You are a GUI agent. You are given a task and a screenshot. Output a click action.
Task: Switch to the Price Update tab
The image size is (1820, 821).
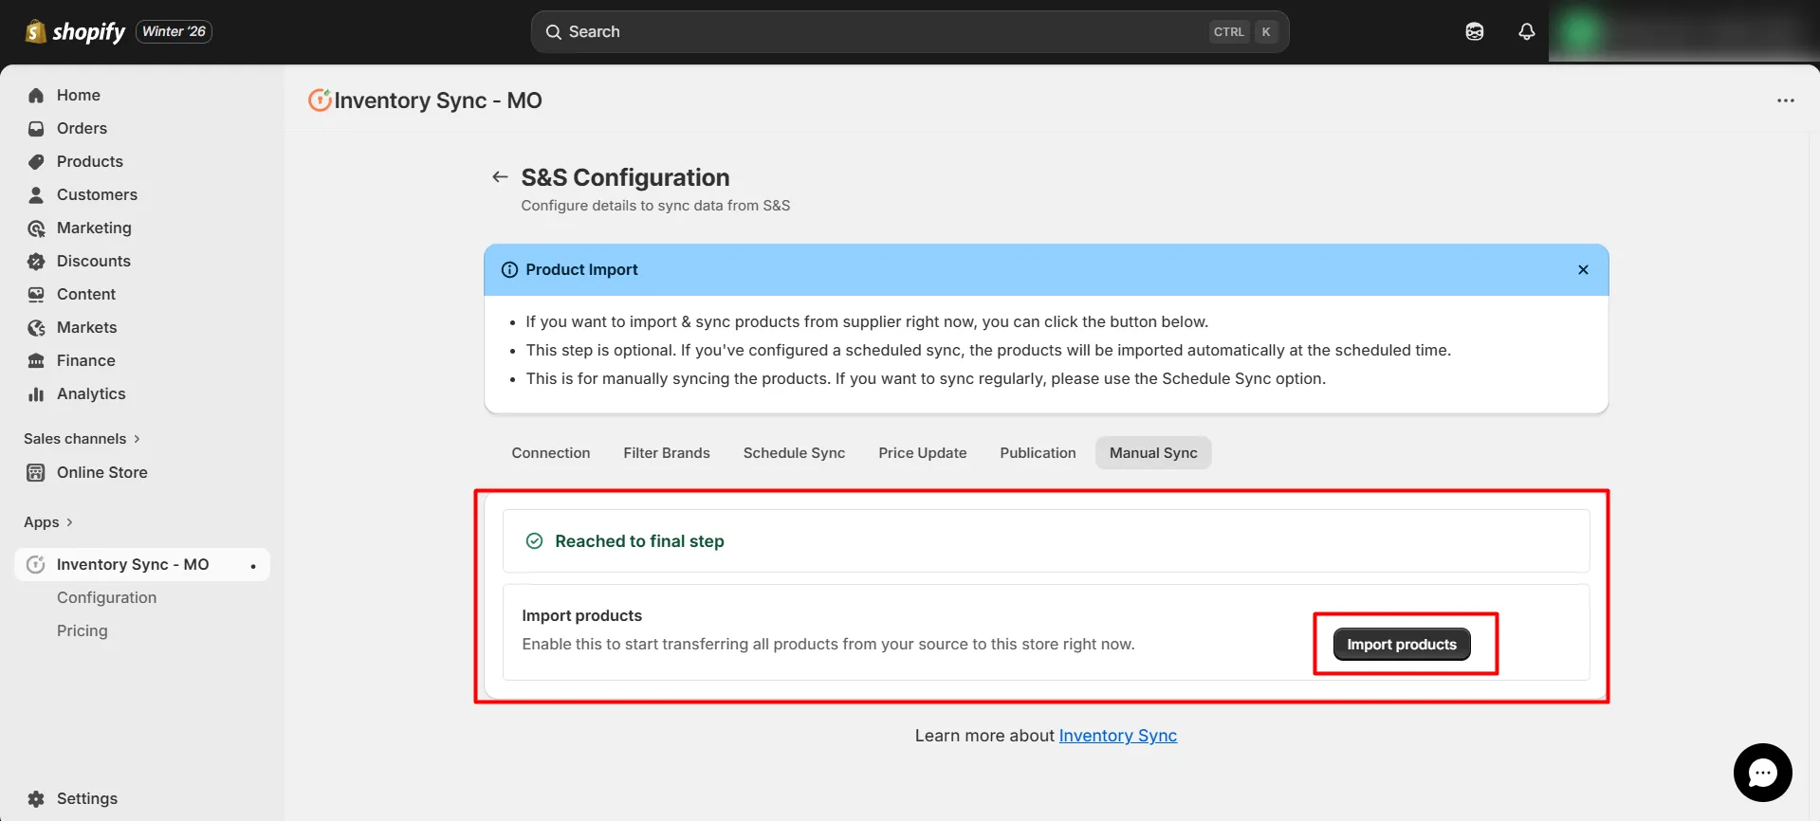(923, 453)
